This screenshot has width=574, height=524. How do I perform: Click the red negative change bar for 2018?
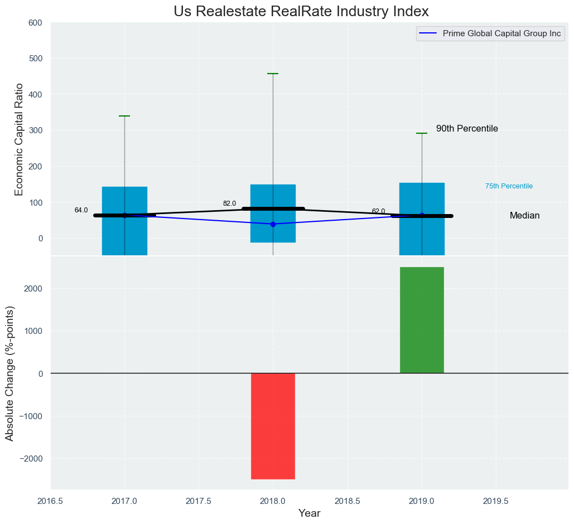click(273, 426)
